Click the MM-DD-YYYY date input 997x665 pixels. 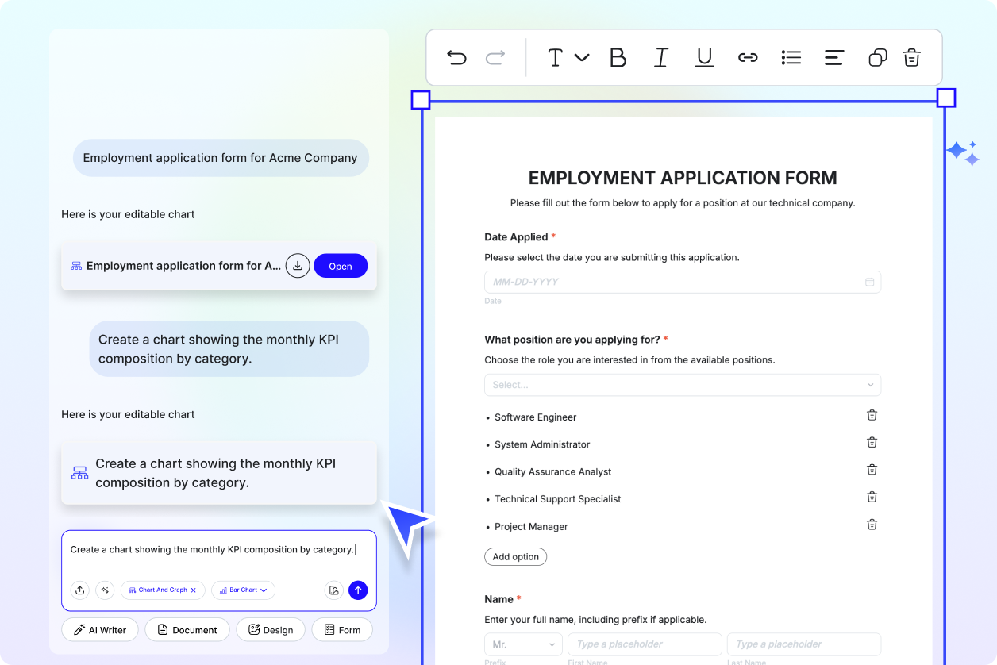(683, 282)
